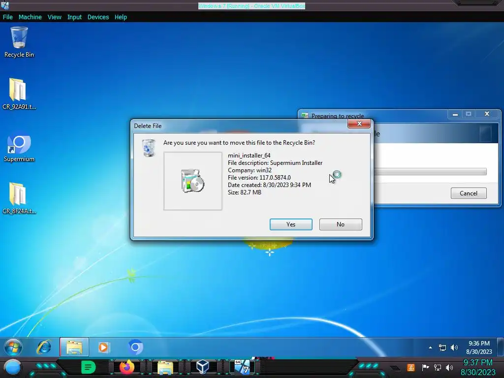
Task: Open Windows Explorer in guest taskbar
Action: click(x=74, y=347)
